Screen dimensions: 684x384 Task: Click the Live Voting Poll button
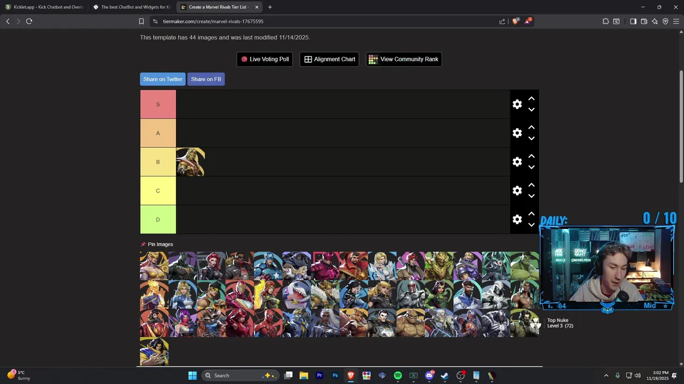pyautogui.click(x=265, y=59)
